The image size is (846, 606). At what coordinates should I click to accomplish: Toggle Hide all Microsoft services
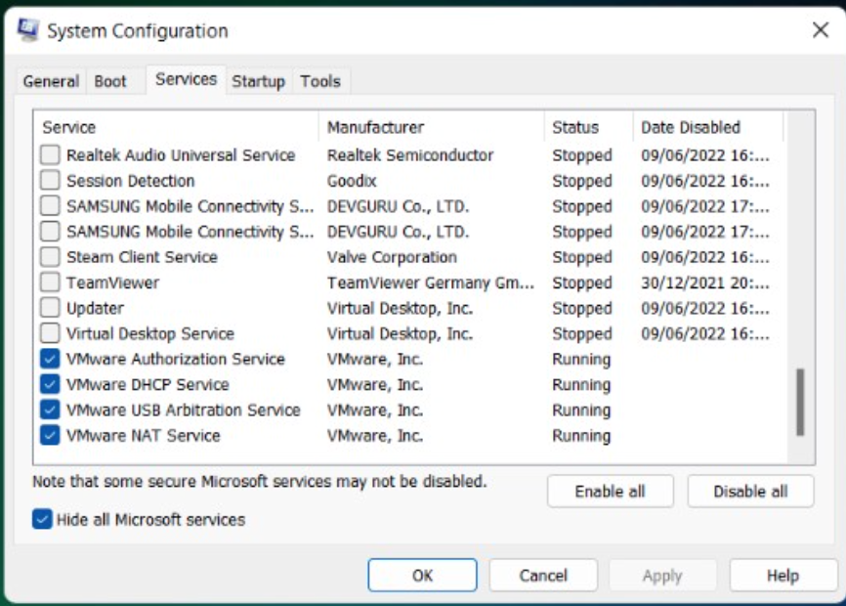[x=42, y=519]
